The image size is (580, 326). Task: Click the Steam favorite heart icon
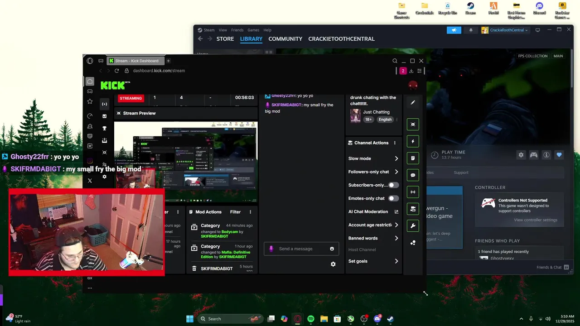(559, 155)
